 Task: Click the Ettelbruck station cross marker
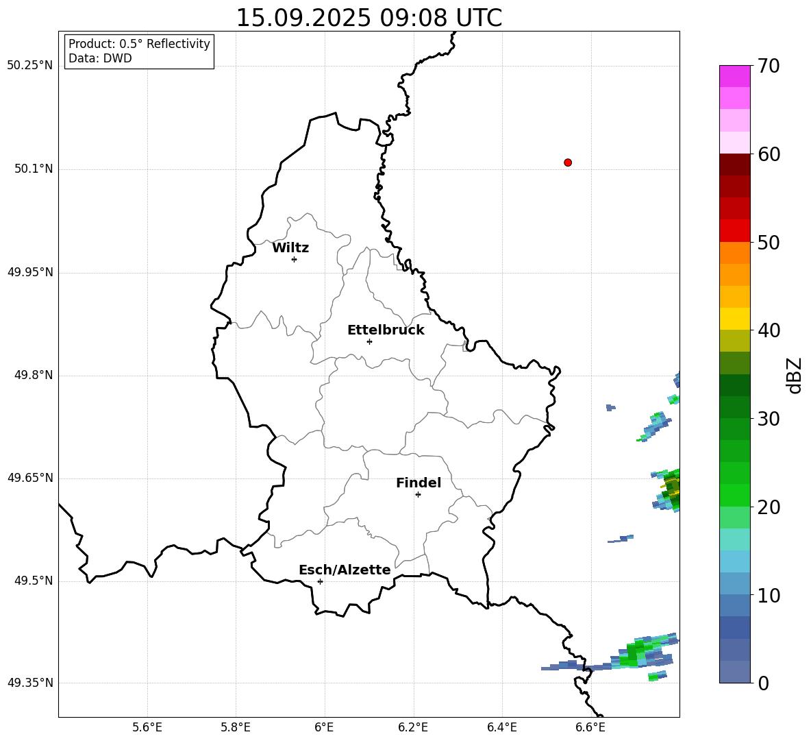tap(369, 341)
